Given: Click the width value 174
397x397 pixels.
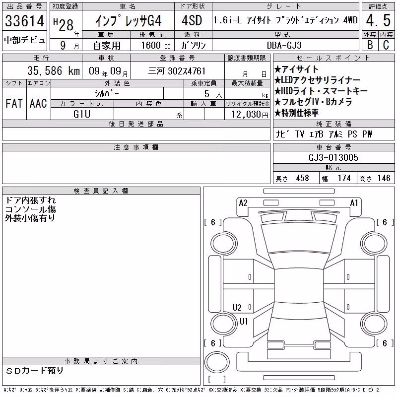Looking at the screenshot, I should point(344,178).
